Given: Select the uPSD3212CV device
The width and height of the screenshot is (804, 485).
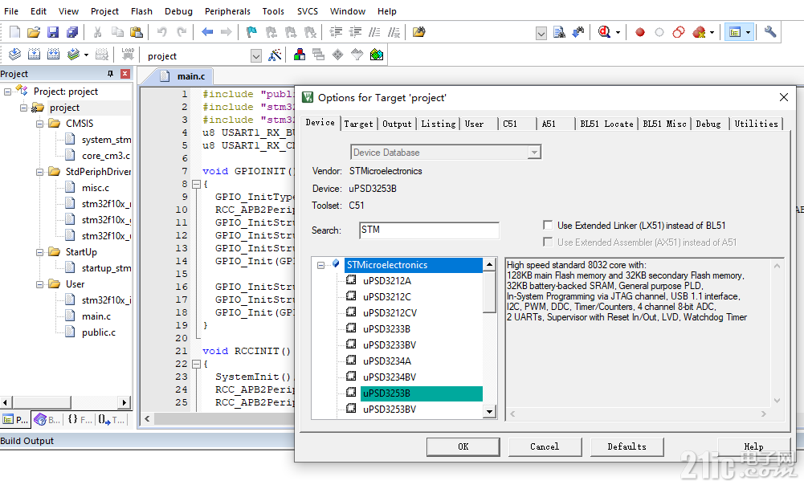Looking at the screenshot, I should point(390,312).
